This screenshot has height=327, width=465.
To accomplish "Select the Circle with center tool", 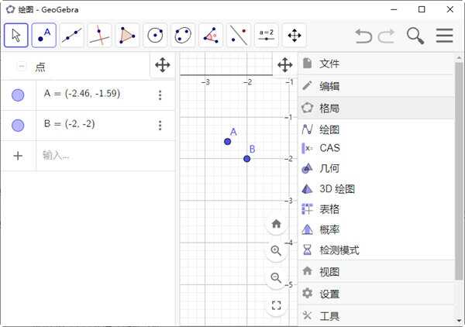I will (155, 35).
